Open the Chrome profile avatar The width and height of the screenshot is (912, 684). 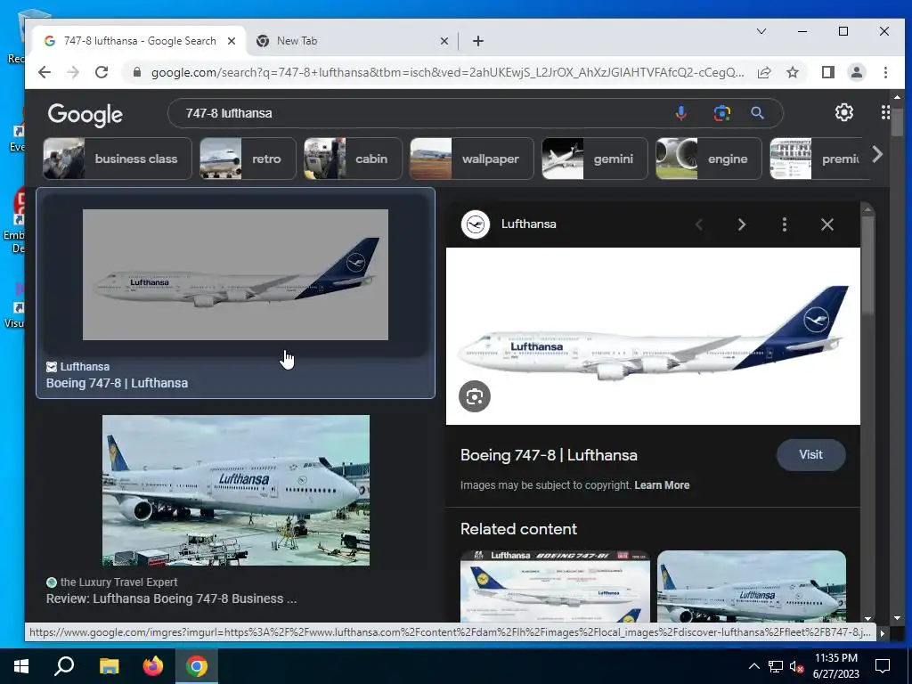pos(856,72)
